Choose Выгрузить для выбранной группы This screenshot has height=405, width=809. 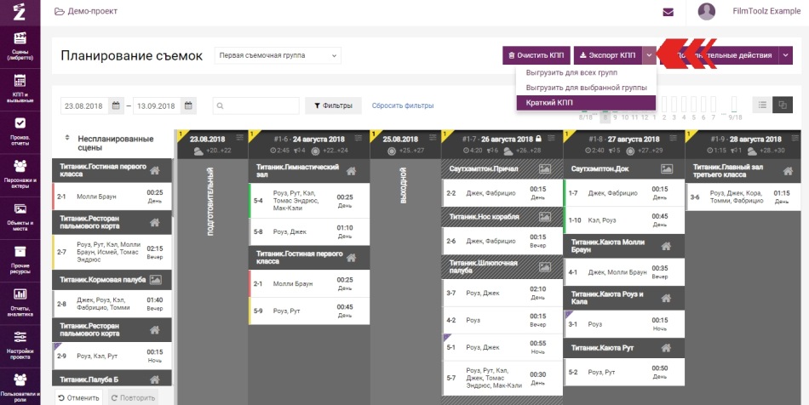point(586,88)
